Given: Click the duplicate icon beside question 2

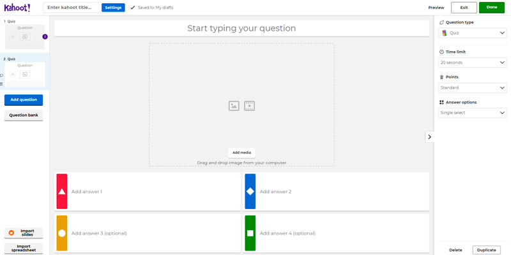Looking at the screenshot, I should click(x=1, y=75).
